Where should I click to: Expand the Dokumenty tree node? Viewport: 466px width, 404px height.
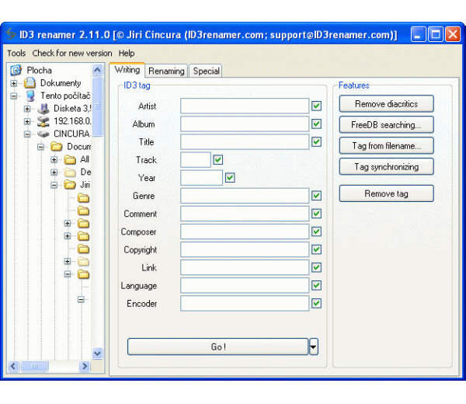coord(14,83)
